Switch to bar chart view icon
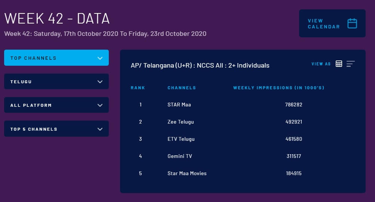The image size is (375, 202). (350, 64)
